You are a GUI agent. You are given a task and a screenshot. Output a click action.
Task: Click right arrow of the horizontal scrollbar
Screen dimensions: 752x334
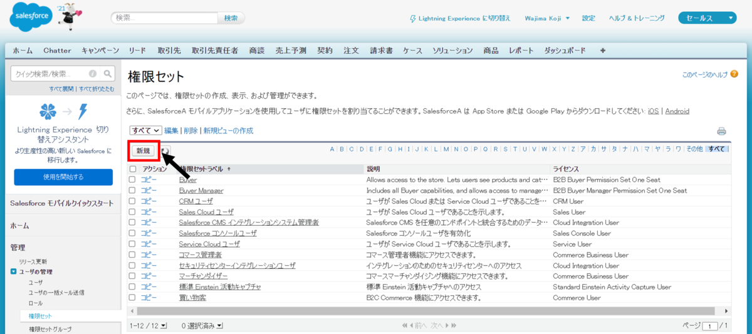coord(726,311)
